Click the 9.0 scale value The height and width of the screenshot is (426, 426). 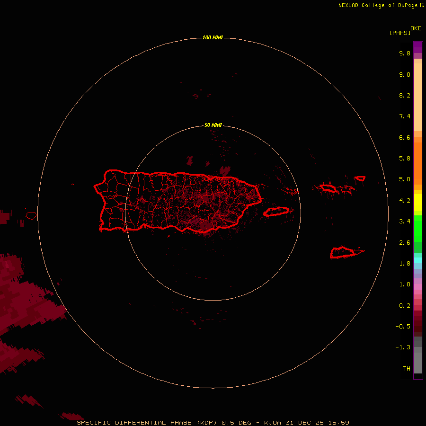405,74
